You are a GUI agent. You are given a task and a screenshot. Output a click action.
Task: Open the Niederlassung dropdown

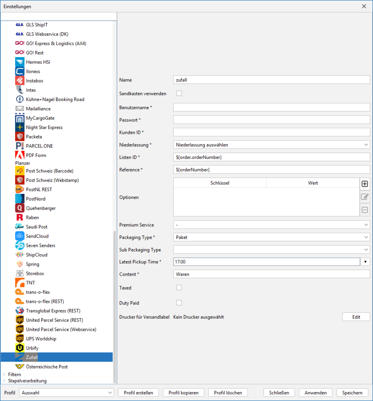(x=271, y=145)
